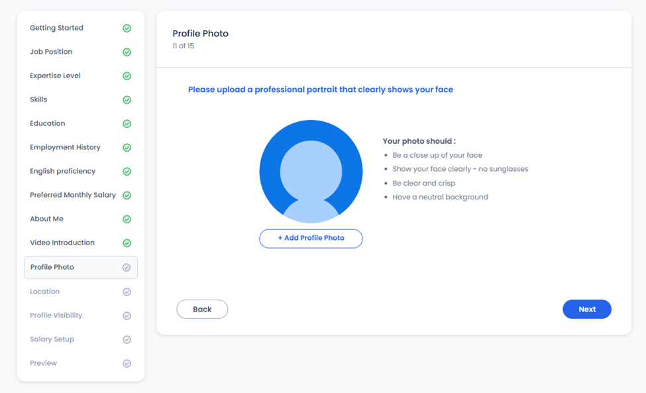
Task: Open the English proficiency step
Action: [81, 172]
